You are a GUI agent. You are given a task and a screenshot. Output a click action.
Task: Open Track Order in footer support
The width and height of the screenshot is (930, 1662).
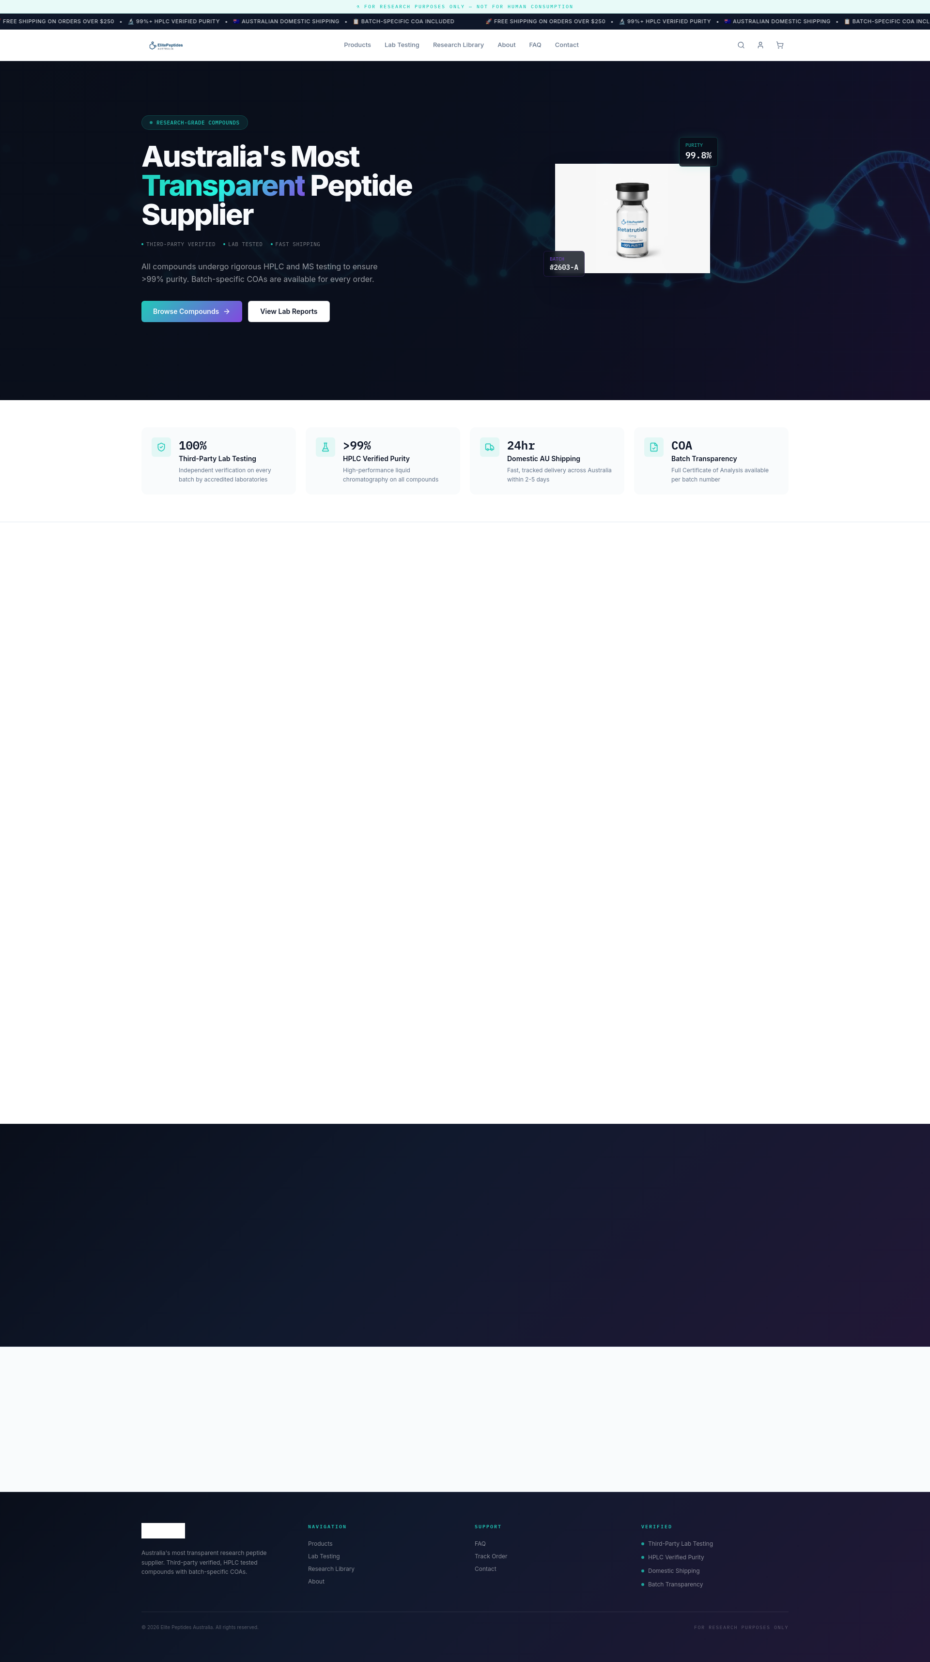[x=491, y=1556]
